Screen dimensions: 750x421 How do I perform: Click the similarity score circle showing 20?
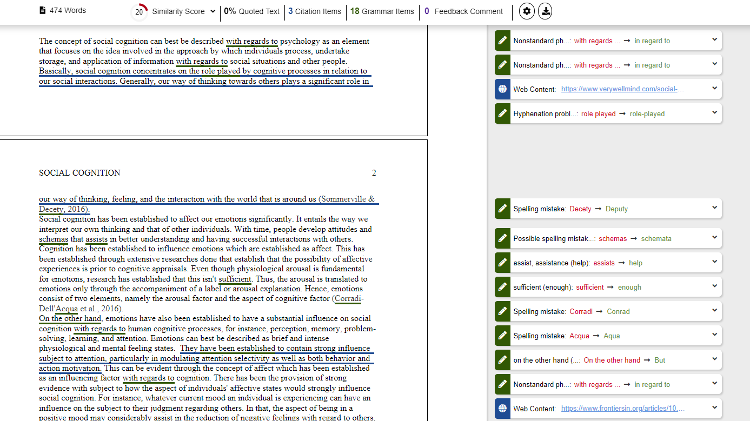[139, 12]
